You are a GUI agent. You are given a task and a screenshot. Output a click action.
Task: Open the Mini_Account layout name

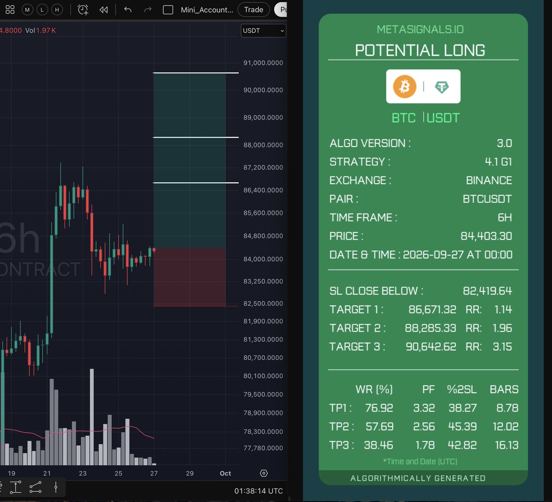coord(207,10)
